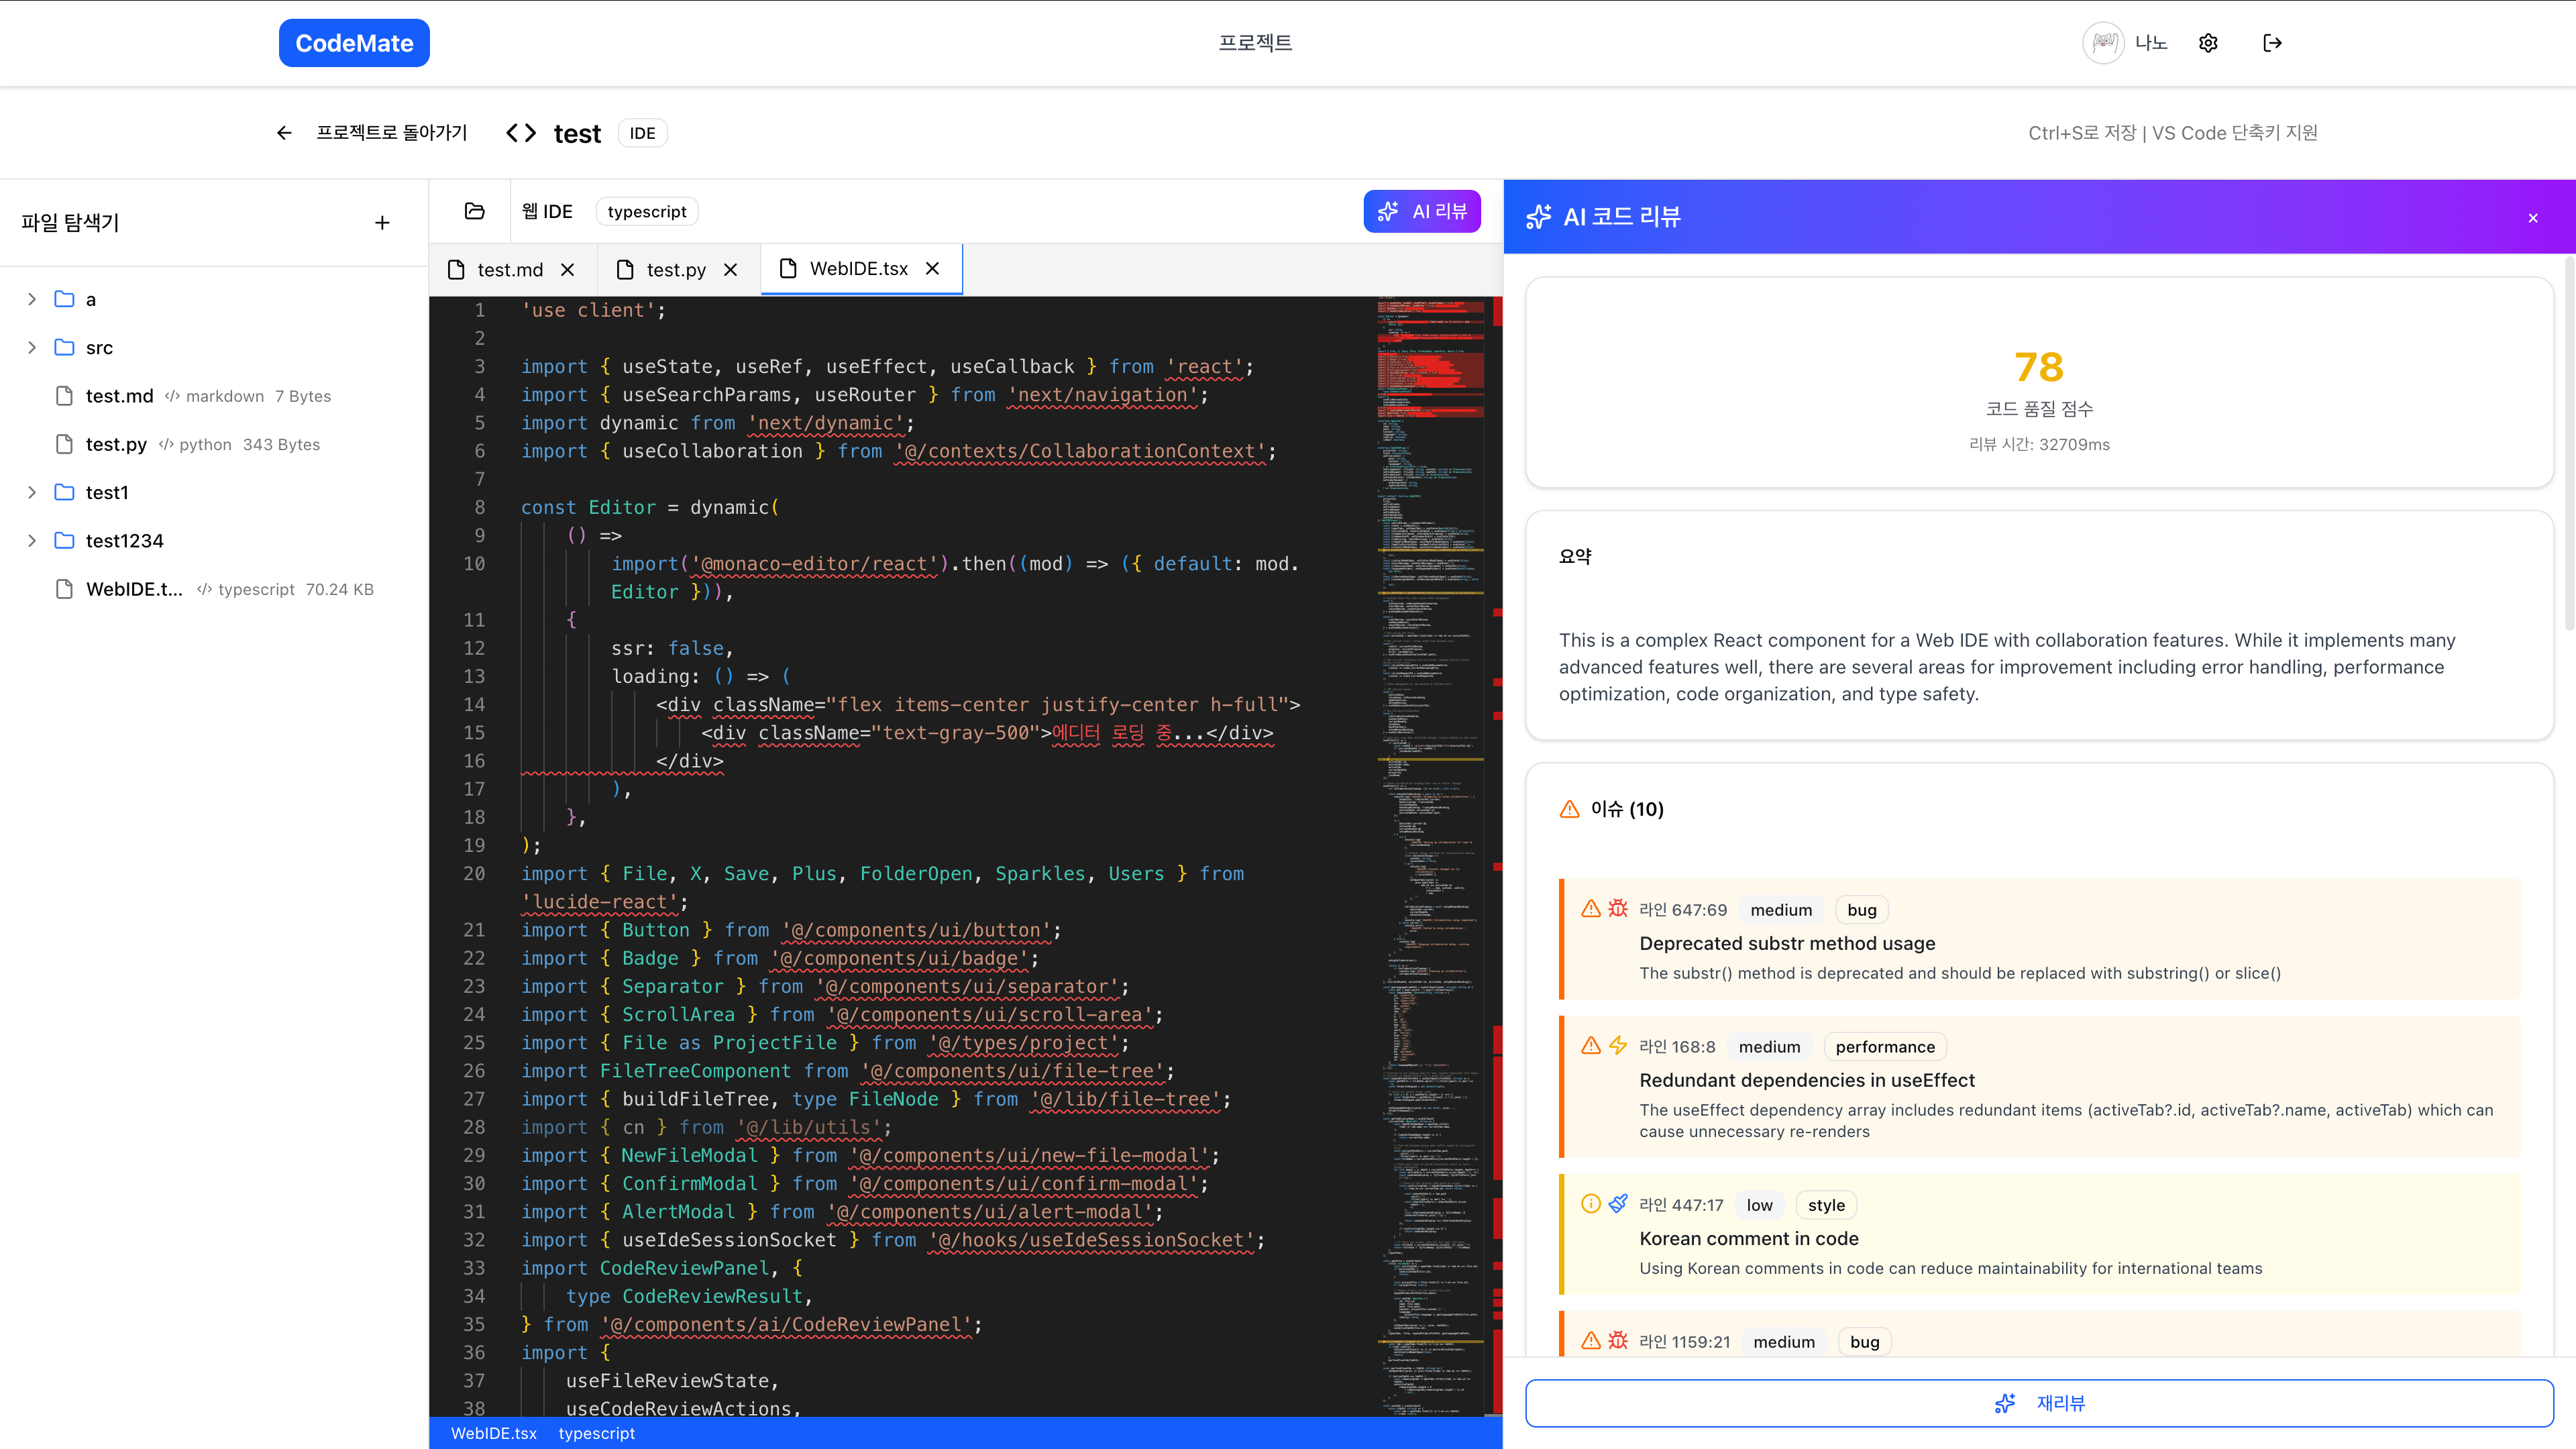Viewport: 2576px width, 1449px height.
Task: Expand the test1234 folder
Action: point(32,541)
